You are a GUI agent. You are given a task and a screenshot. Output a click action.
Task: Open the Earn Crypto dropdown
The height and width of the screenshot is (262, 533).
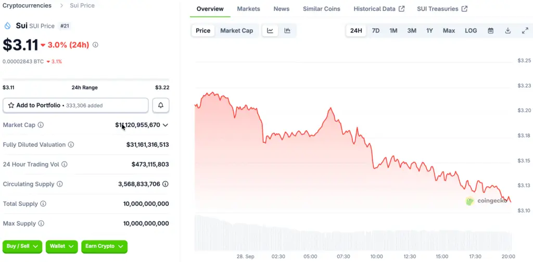tap(104, 246)
